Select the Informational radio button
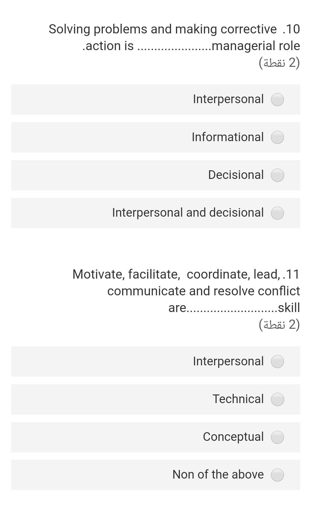 (x=277, y=138)
